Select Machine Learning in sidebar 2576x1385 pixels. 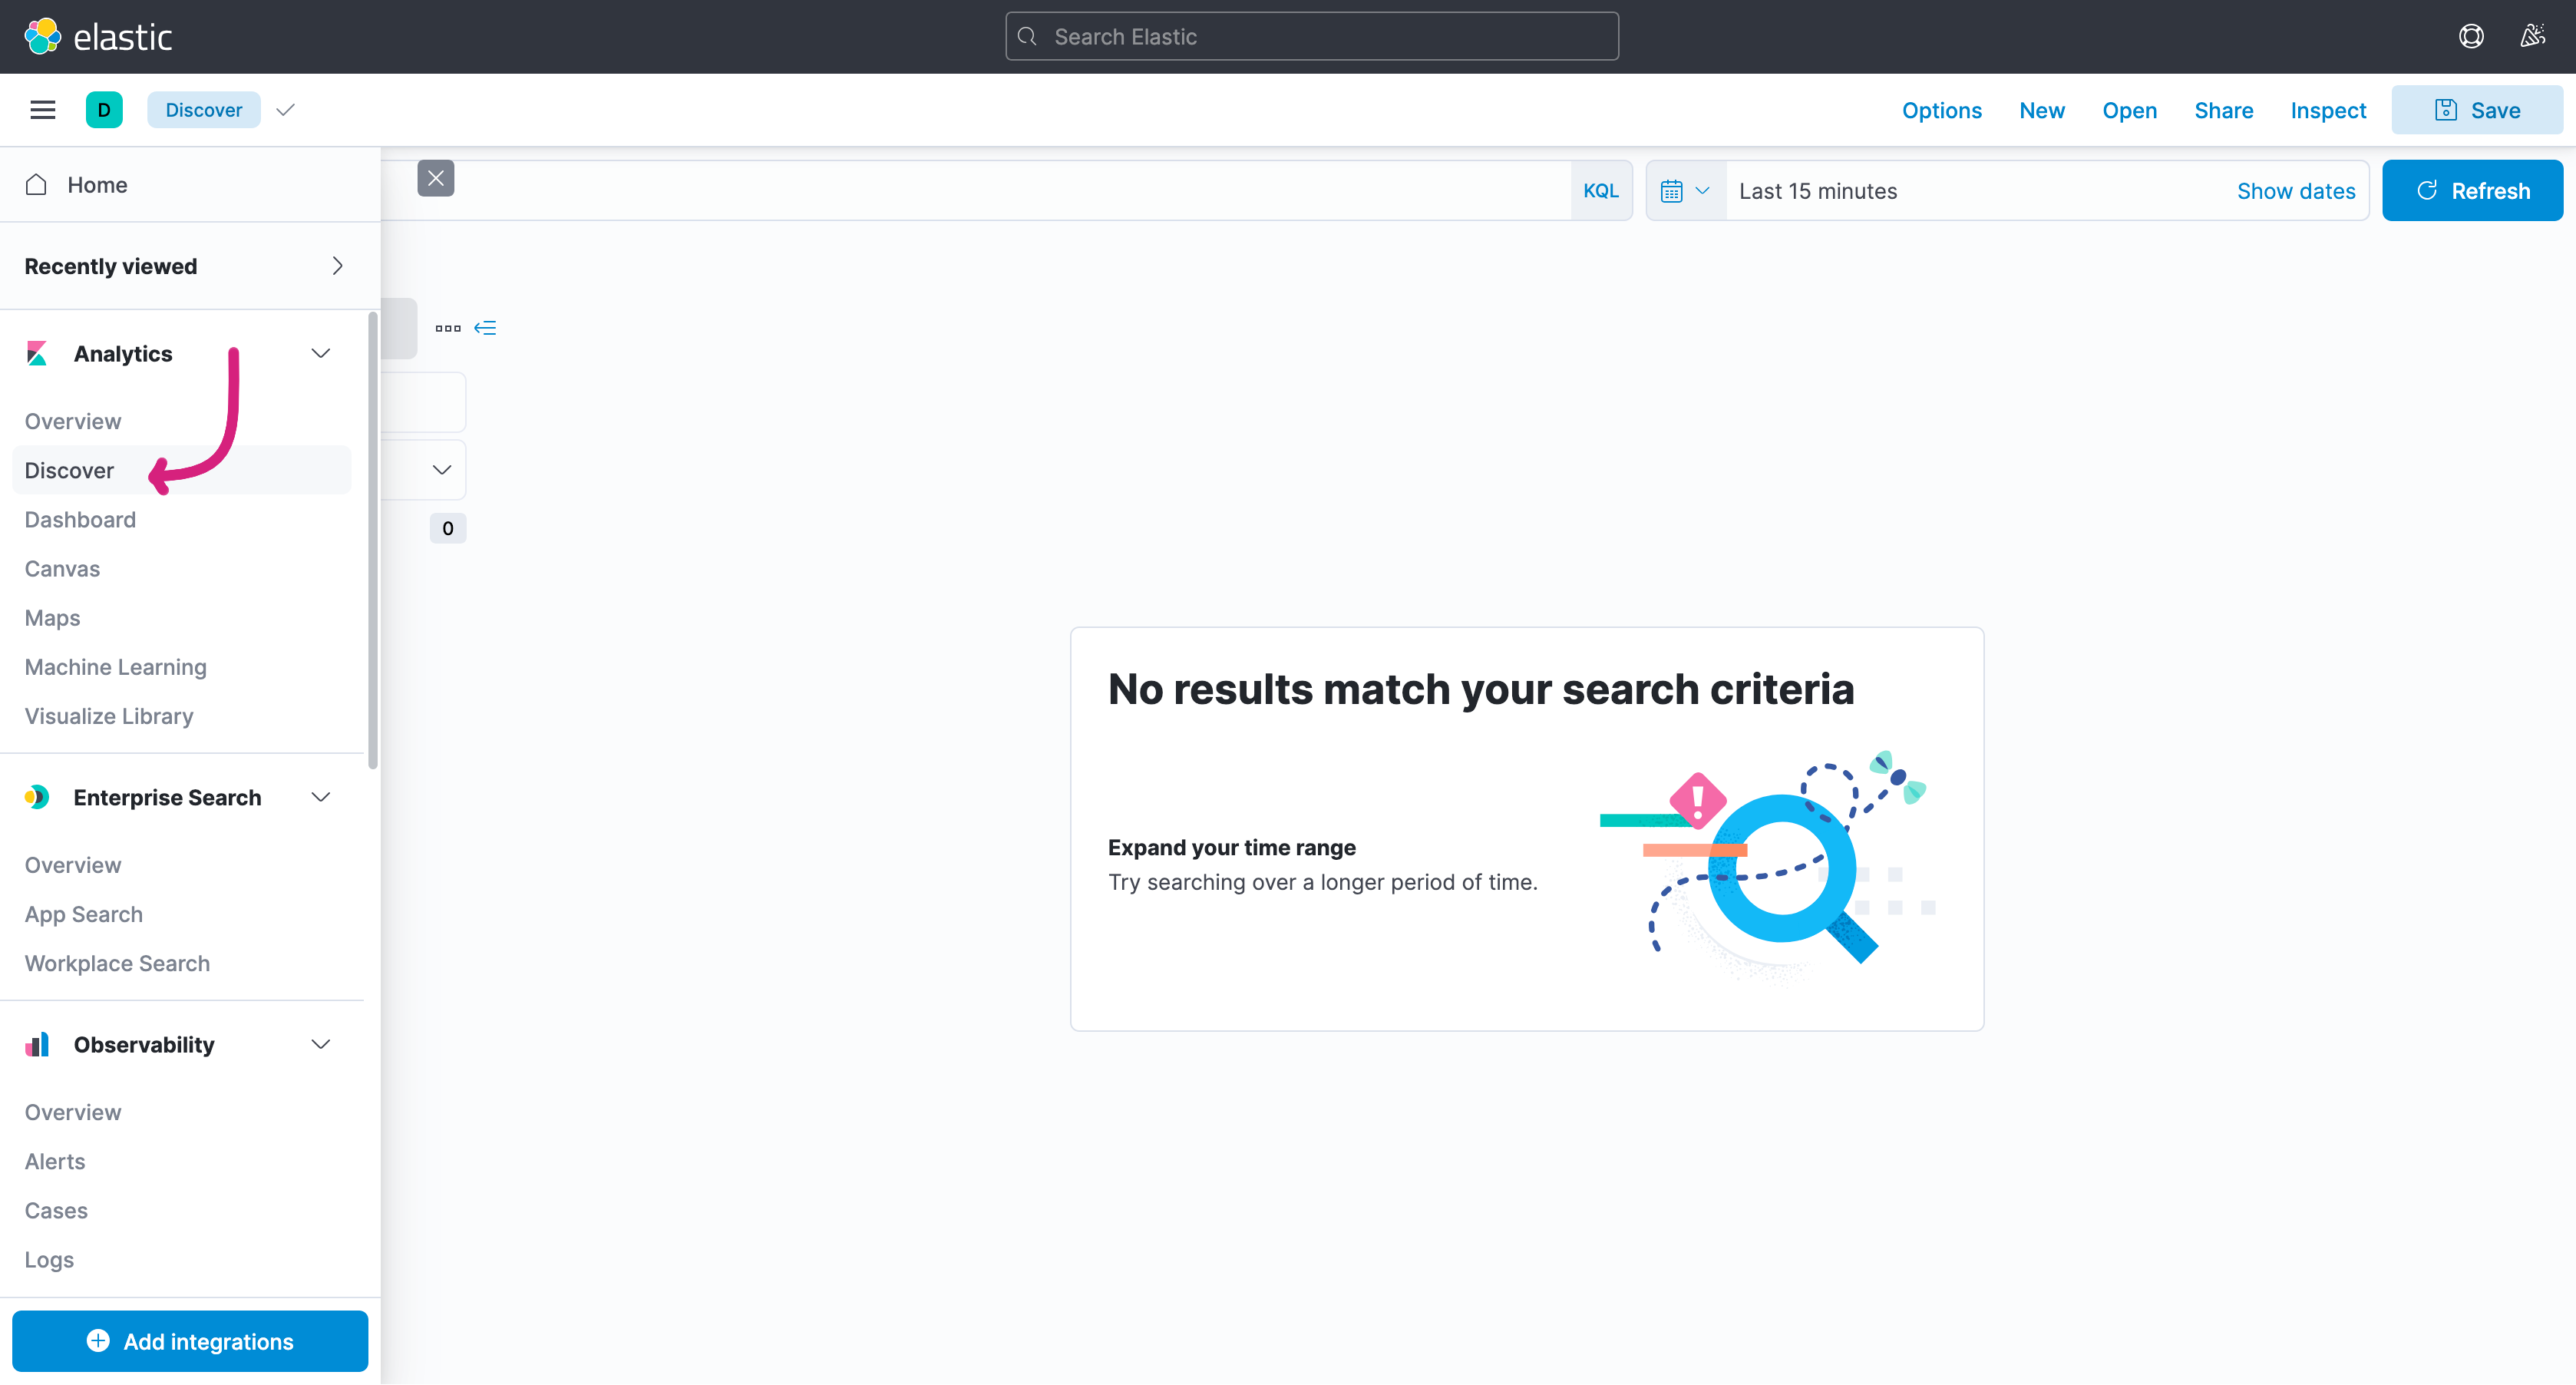click(115, 667)
